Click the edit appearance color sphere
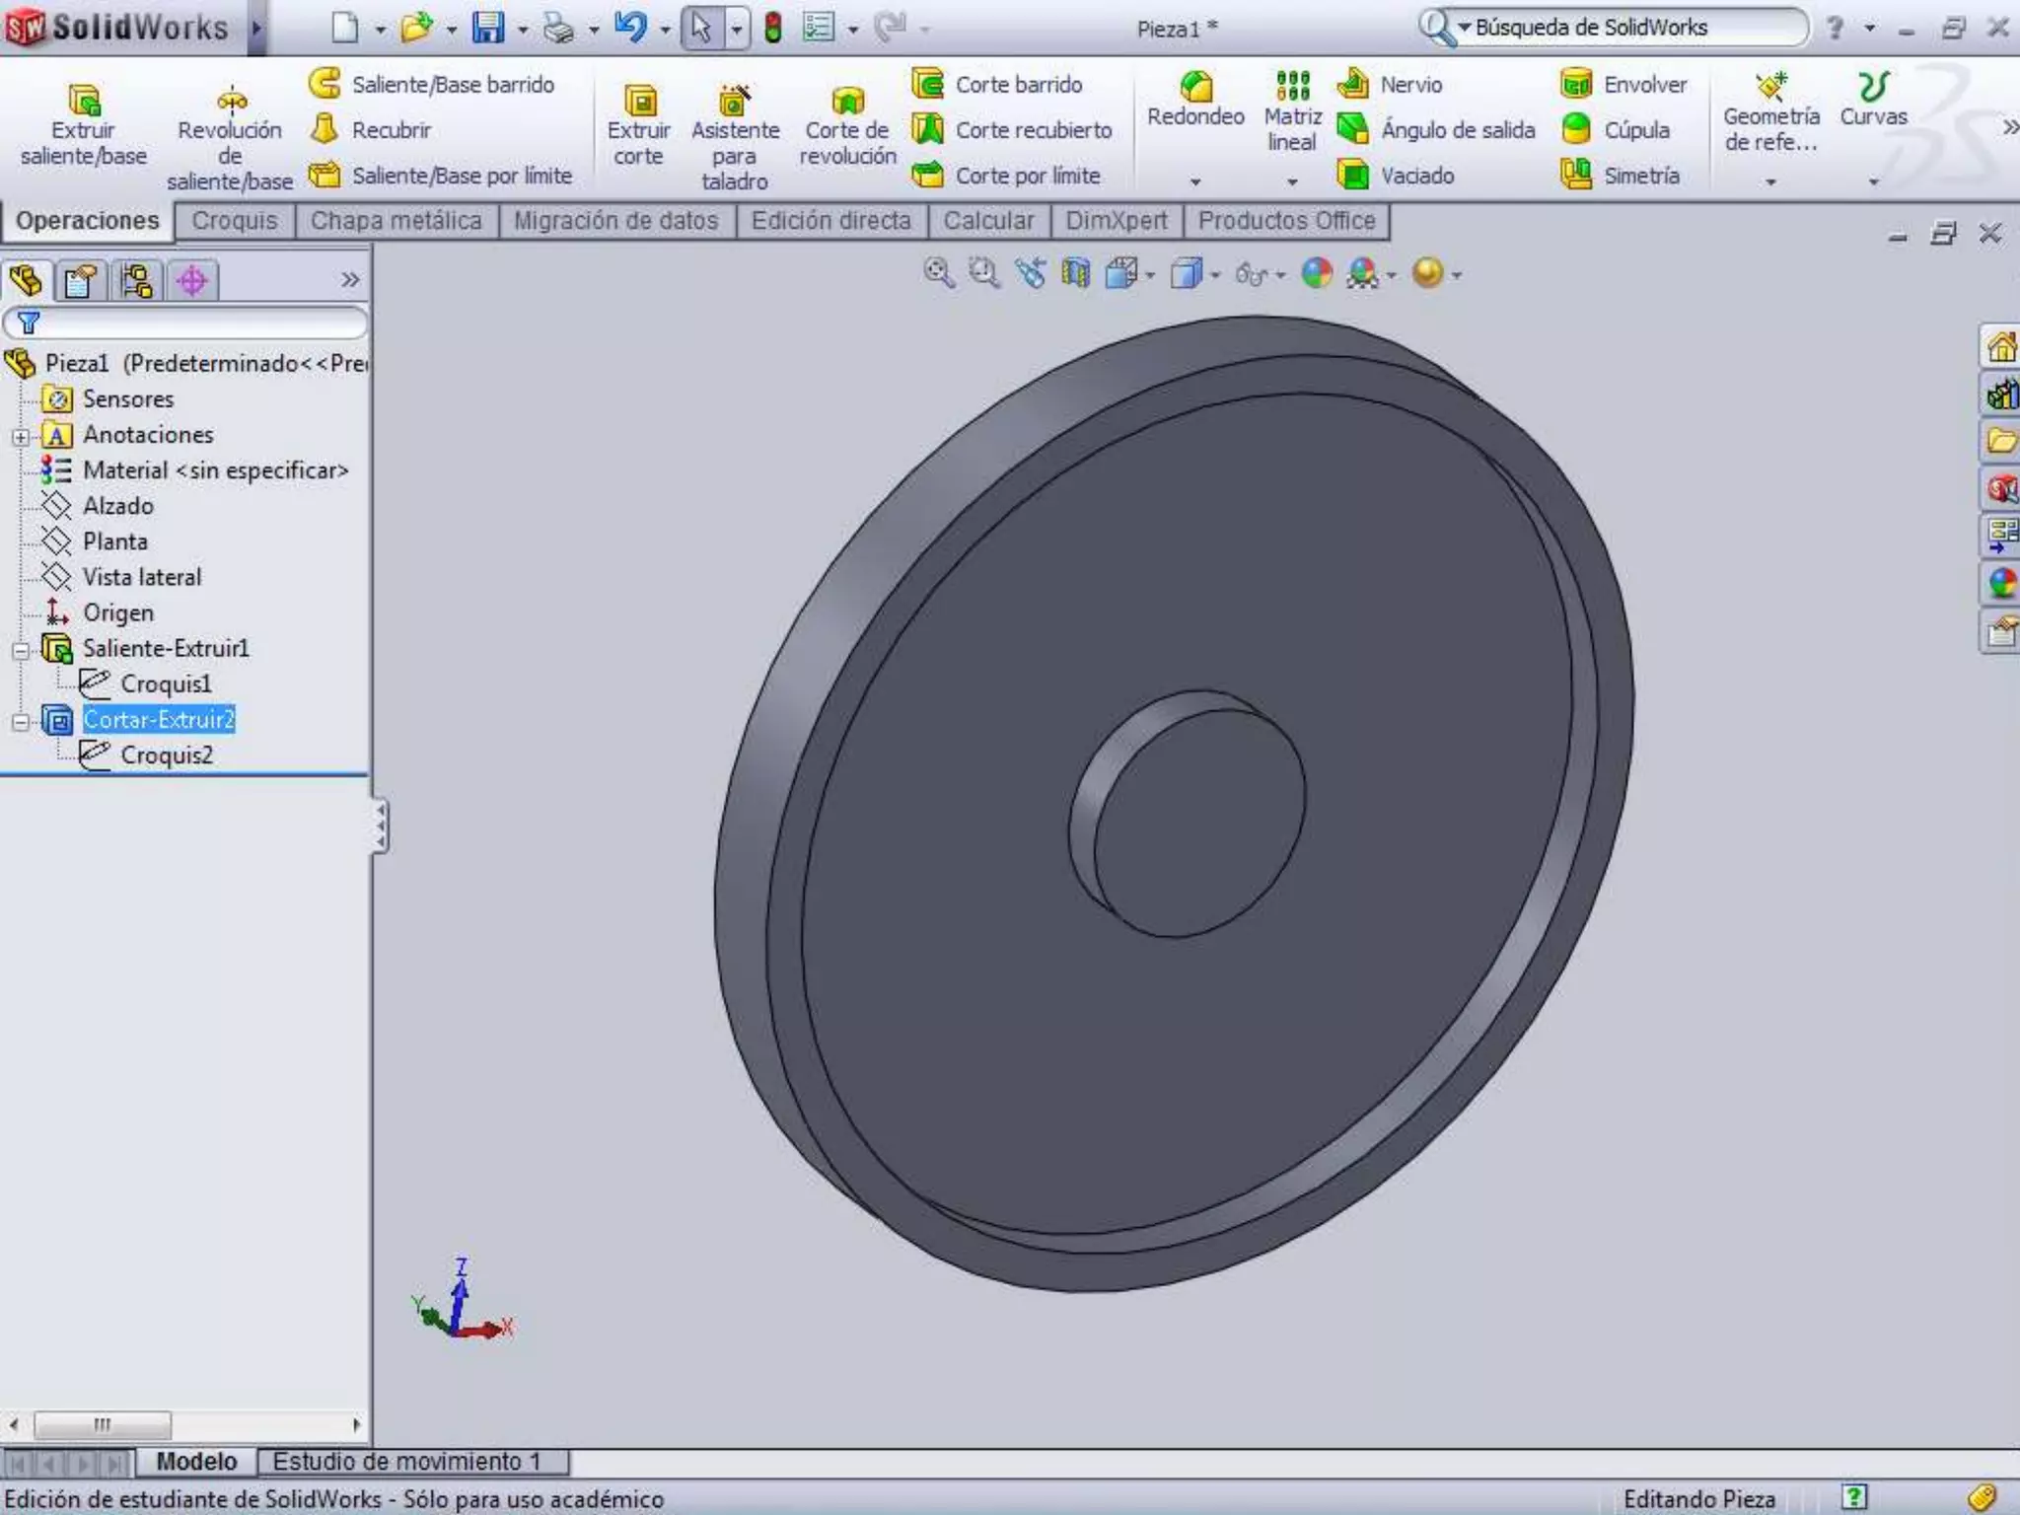 coord(1317,273)
